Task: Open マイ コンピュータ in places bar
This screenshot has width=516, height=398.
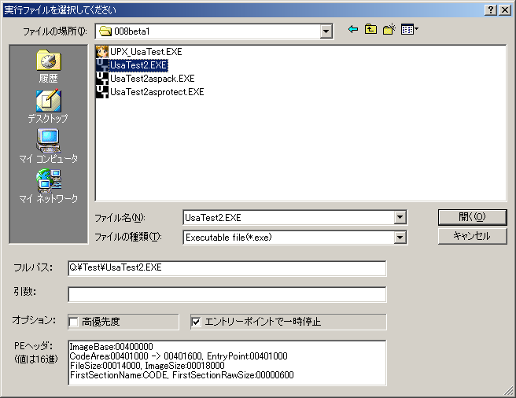Action: 48,146
